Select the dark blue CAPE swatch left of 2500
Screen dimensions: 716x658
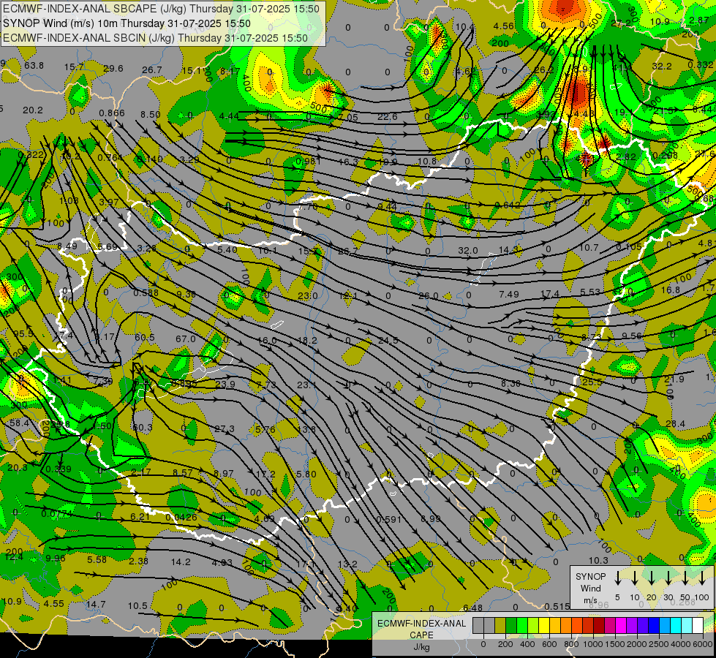click(653, 625)
